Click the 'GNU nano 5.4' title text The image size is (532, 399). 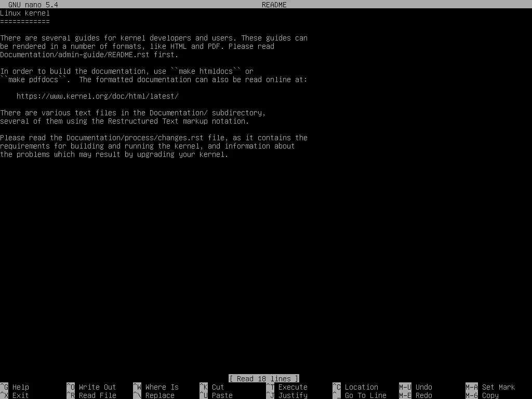point(33,5)
